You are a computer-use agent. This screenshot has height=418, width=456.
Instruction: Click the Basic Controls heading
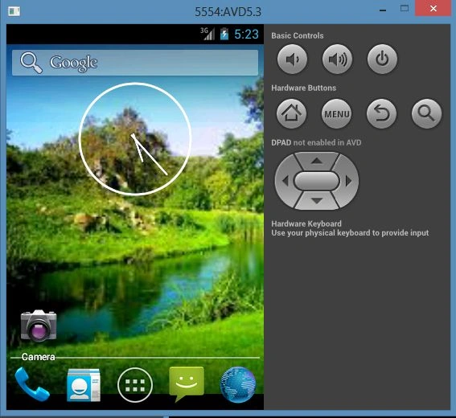[298, 35]
